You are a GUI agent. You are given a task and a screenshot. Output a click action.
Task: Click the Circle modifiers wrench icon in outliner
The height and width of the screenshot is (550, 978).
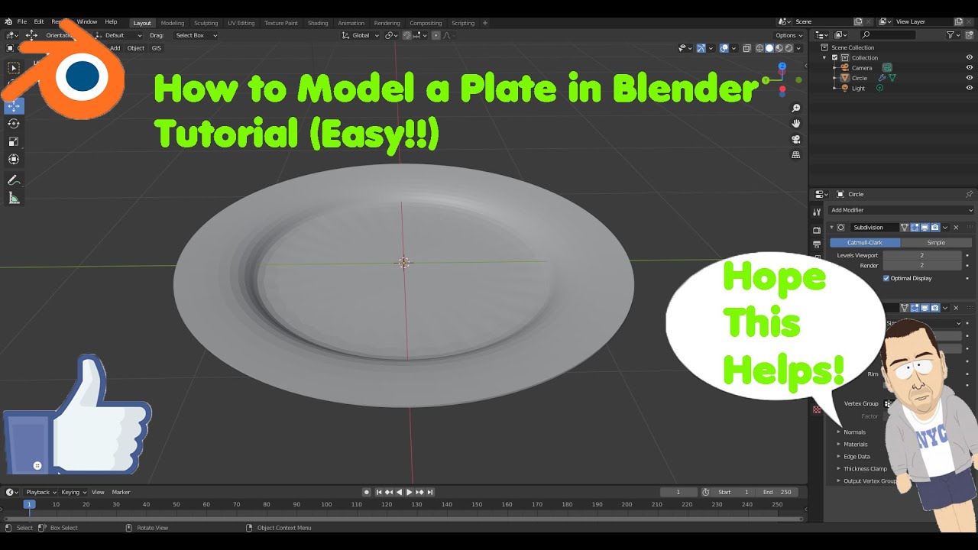[882, 78]
